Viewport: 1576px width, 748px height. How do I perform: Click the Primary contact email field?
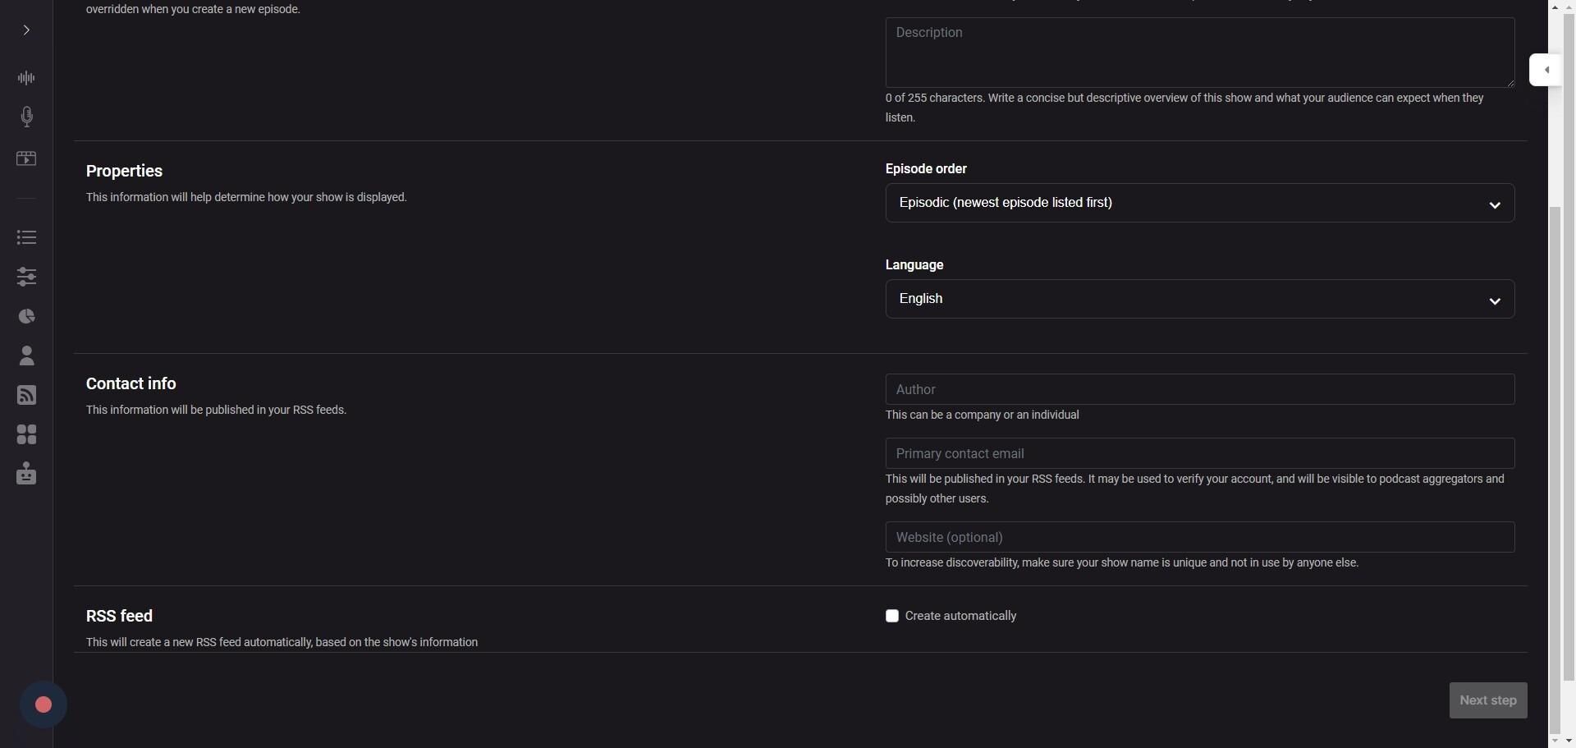[1199, 453]
